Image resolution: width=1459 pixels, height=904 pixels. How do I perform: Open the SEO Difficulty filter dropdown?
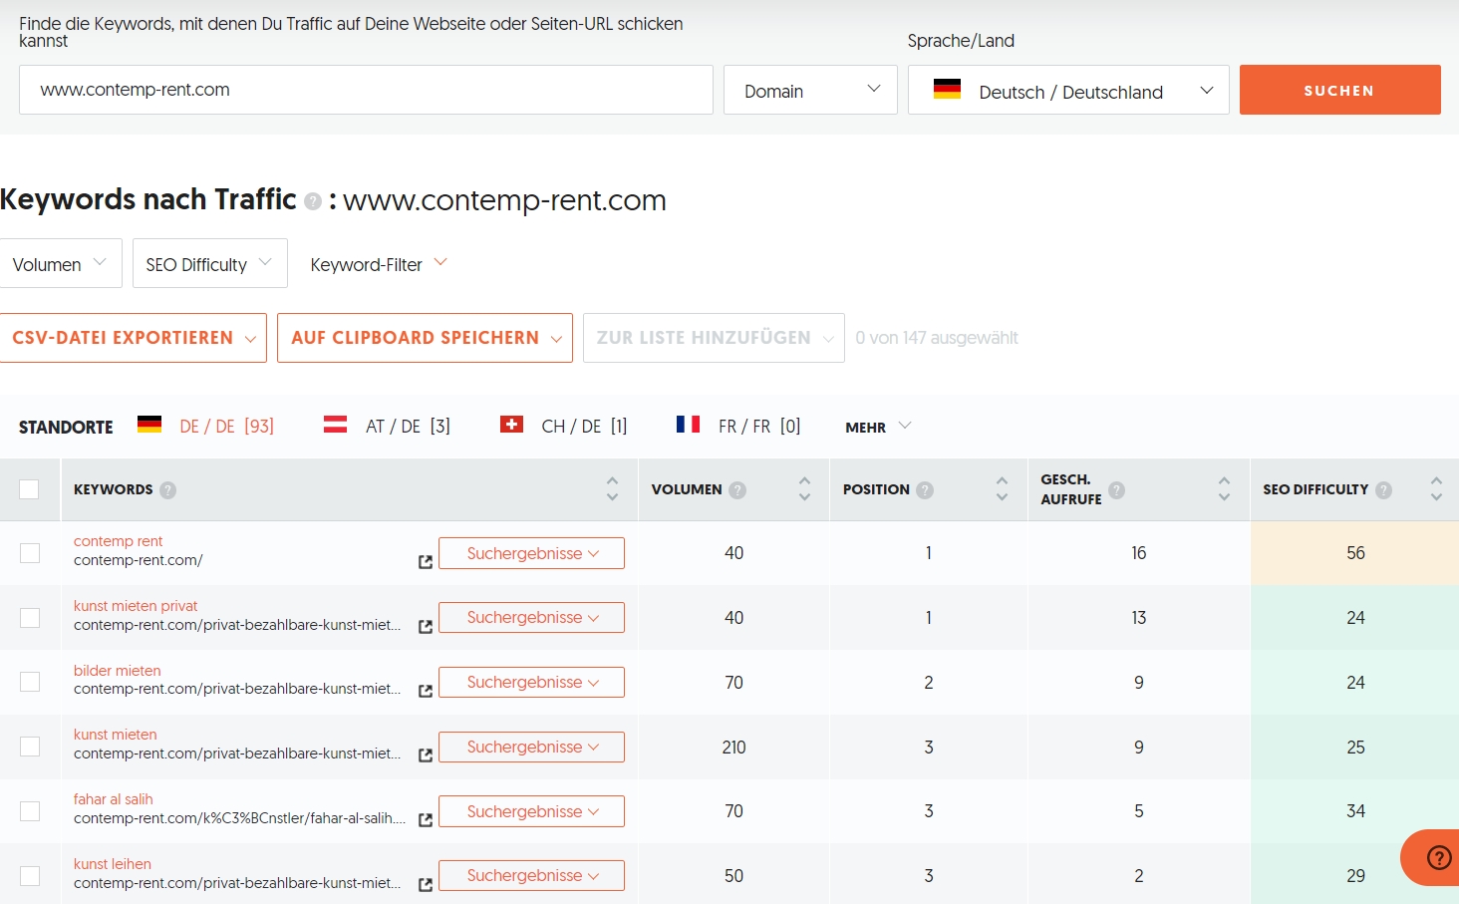tap(210, 263)
